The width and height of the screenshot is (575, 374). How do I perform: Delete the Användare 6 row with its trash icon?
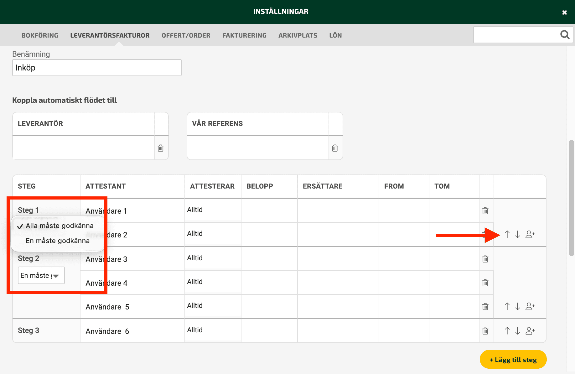click(x=485, y=331)
